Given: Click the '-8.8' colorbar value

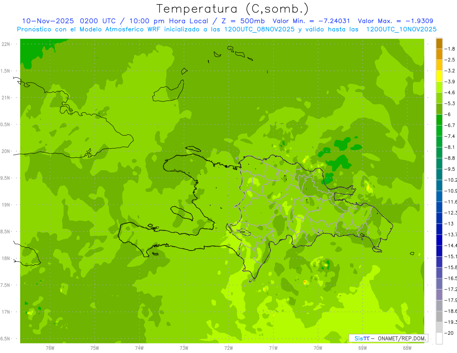Looking at the screenshot, I should coord(450,158).
